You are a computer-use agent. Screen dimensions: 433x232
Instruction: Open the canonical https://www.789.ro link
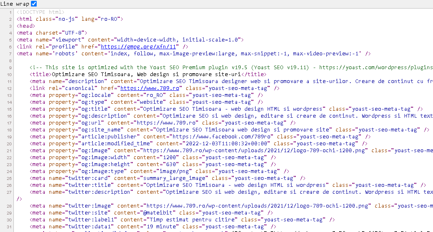(x=153, y=88)
